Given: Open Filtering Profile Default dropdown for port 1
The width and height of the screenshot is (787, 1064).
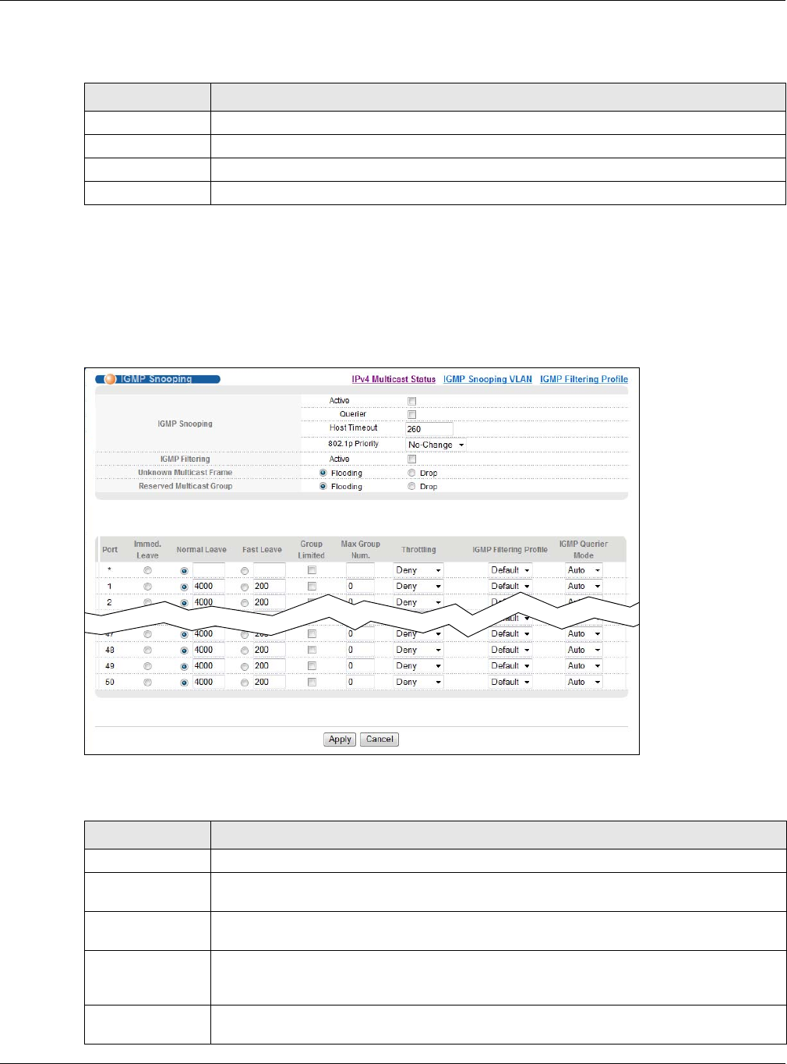Looking at the screenshot, I should pos(510,586).
